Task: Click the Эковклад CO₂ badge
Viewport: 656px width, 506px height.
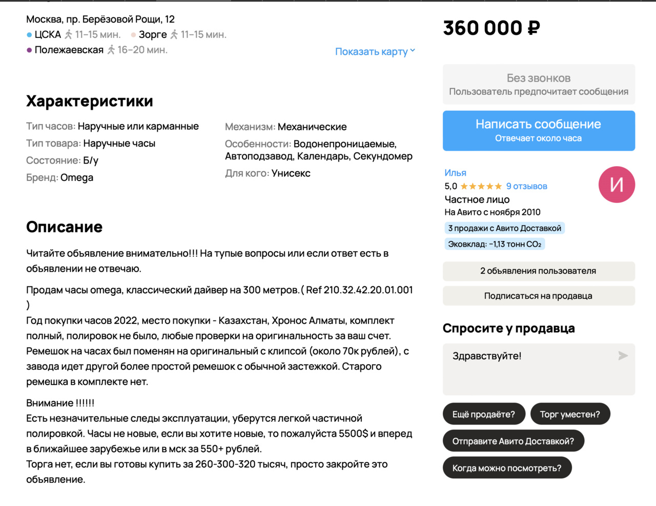Action: pyautogui.click(x=494, y=244)
